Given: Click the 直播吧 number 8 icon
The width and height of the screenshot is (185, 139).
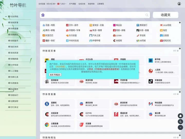Looking at the screenshot, I should tap(47, 104).
